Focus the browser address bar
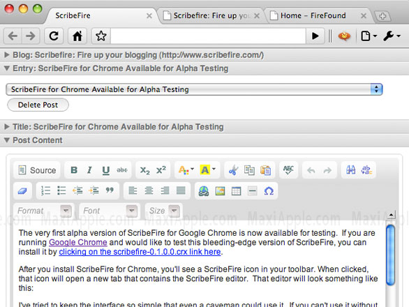The width and height of the screenshot is (409, 307). [208, 36]
